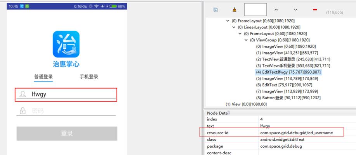Click the user silhouette icon in username field
The image size is (356, 155).
click(23, 94)
